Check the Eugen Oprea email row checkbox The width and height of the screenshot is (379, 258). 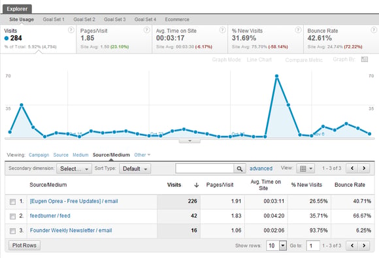click(12, 202)
